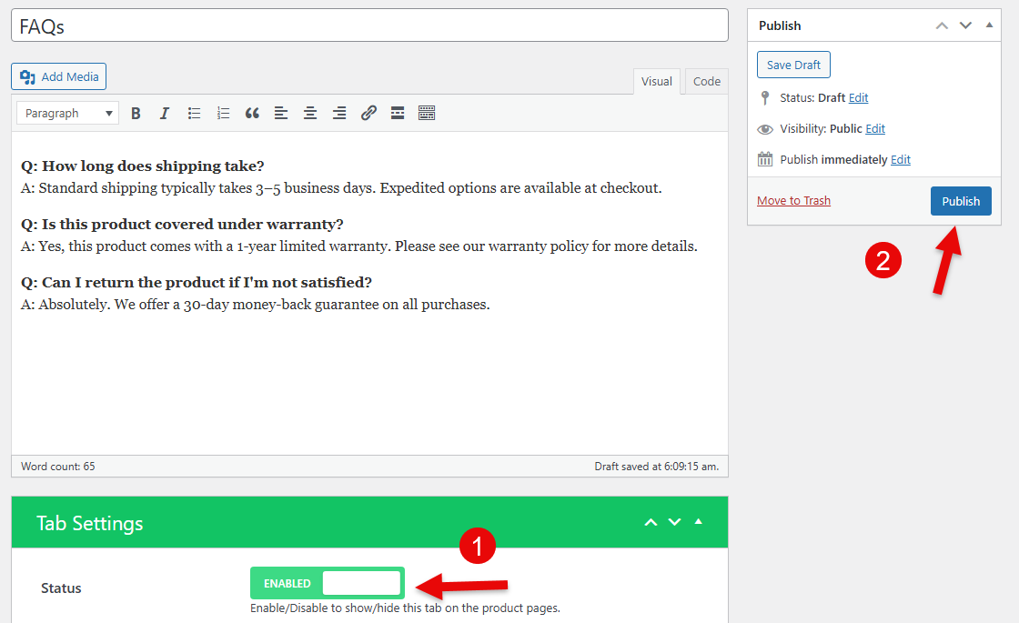Click the status pin icon
This screenshot has width=1019, height=623.
pyautogui.click(x=765, y=98)
